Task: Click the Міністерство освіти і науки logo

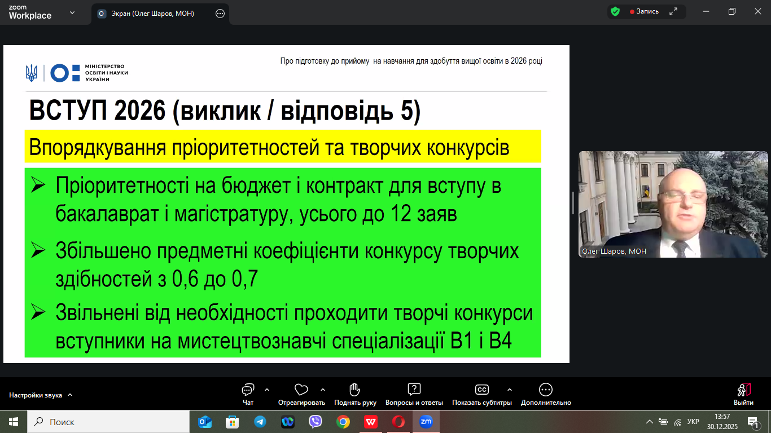Action: 77,73
